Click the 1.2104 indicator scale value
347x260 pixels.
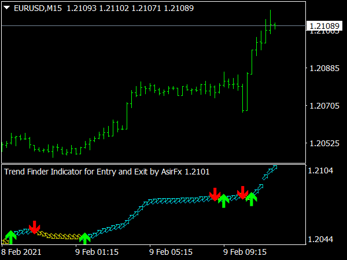pyautogui.click(x=320, y=170)
